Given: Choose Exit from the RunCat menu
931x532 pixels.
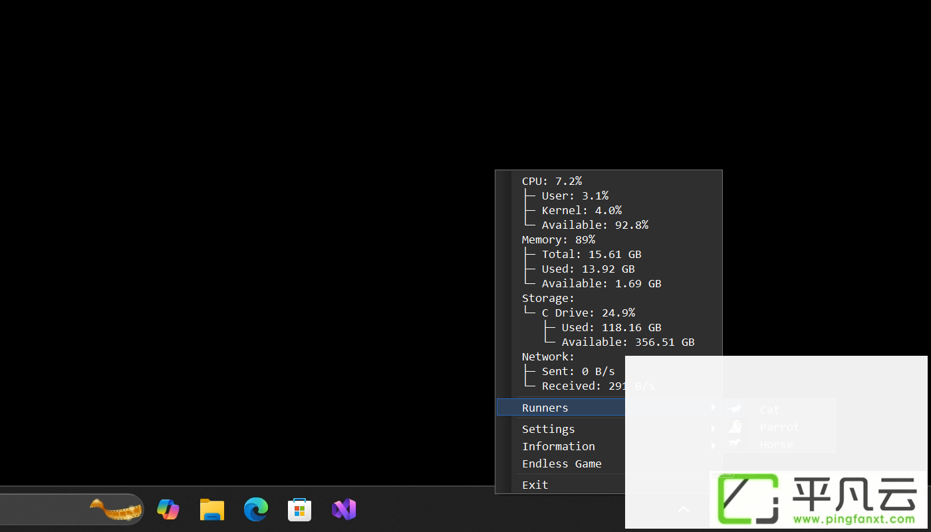Looking at the screenshot, I should point(608,485).
